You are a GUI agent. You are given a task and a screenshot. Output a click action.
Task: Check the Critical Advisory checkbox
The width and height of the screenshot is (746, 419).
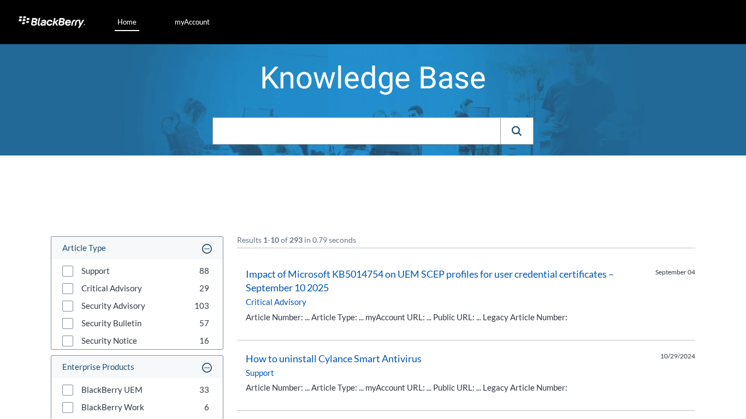[68, 289]
